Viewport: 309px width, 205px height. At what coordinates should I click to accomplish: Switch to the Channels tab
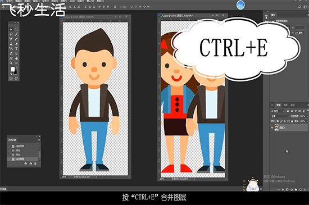(x=285, y=105)
